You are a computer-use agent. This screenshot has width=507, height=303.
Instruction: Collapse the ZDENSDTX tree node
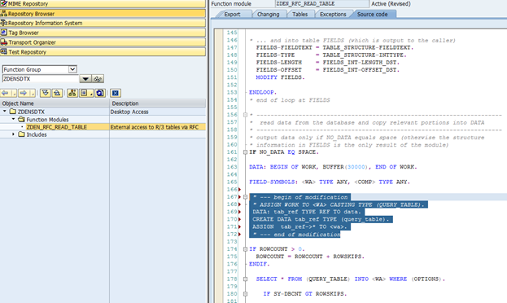(5, 112)
